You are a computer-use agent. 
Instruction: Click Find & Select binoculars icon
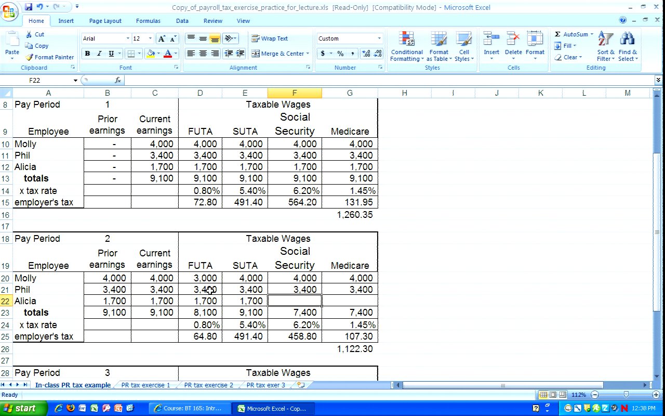[x=628, y=40]
